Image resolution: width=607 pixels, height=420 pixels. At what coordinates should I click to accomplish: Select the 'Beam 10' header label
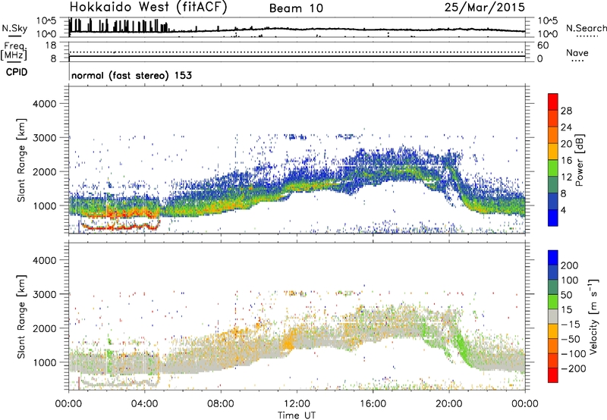(x=296, y=8)
